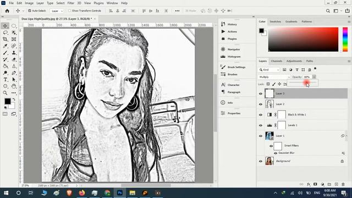Toggle the Auto-Select checkbox
The width and height of the screenshot is (352, 198).
pos(29,10)
